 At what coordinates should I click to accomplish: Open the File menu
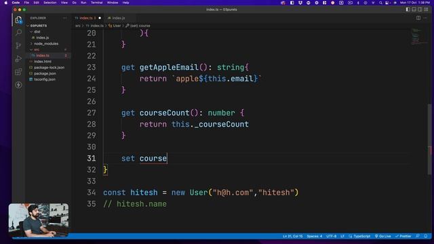26,3
